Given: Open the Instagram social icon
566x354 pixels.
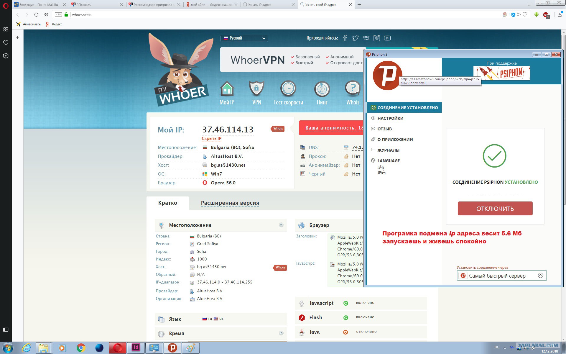Looking at the screenshot, I should [x=377, y=38].
